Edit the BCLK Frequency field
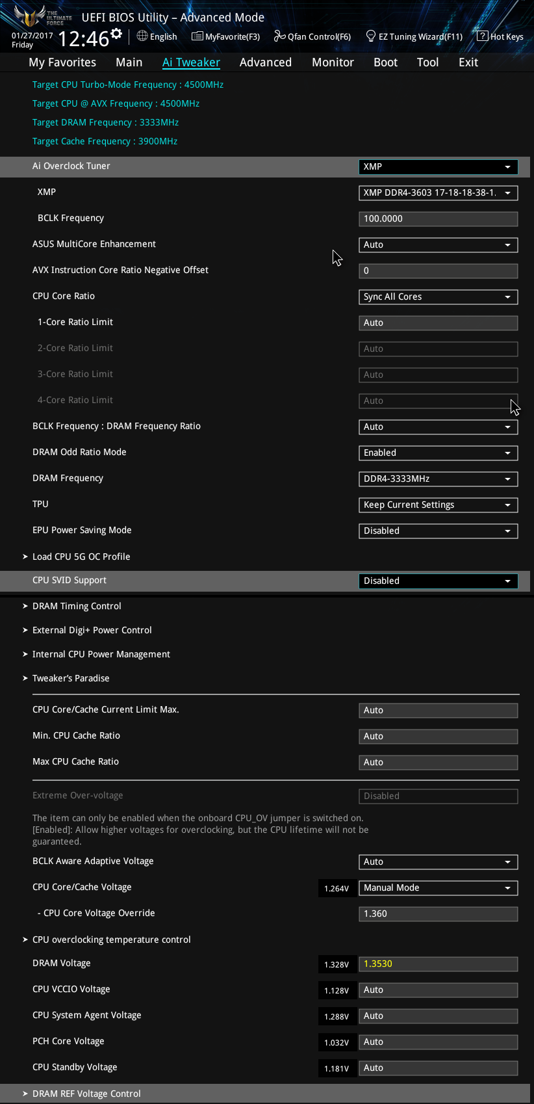 (x=439, y=218)
